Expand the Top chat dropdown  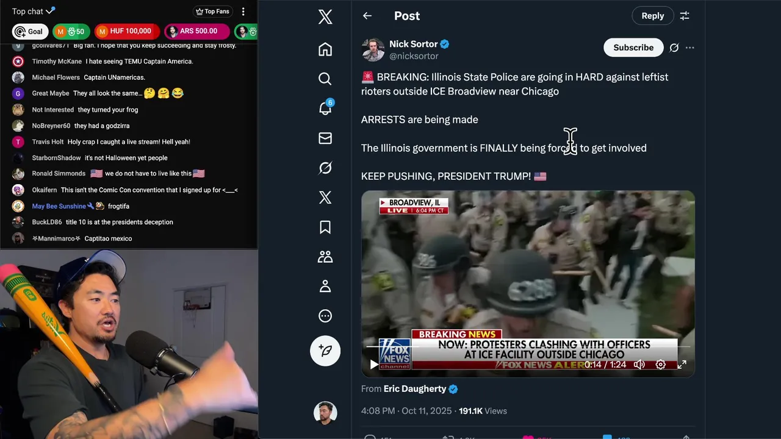tap(34, 11)
